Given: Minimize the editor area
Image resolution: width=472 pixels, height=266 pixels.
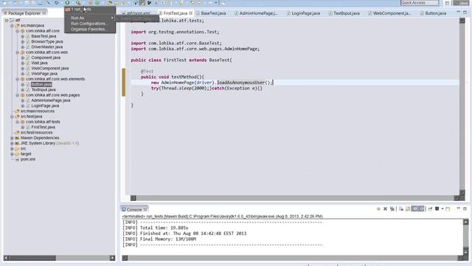Looking at the screenshot, I should [x=459, y=12].
